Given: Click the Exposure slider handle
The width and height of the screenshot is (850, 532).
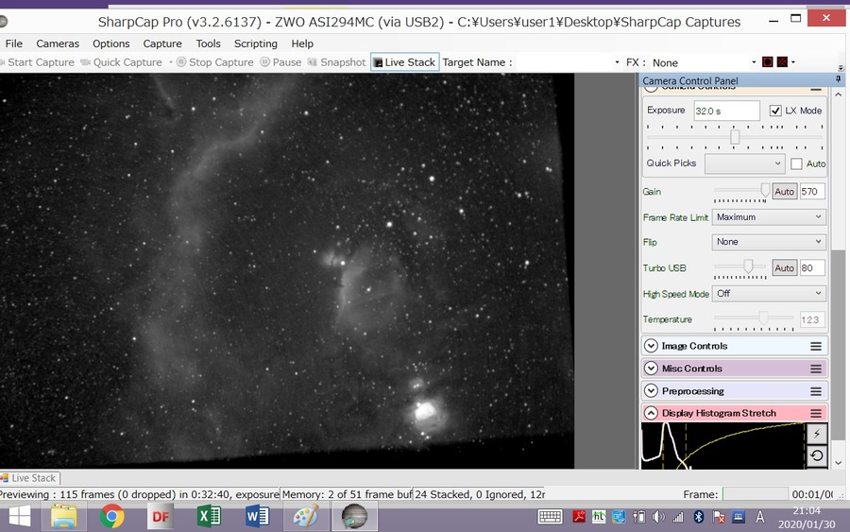Looking at the screenshot, I should click(x=735, y=137).
